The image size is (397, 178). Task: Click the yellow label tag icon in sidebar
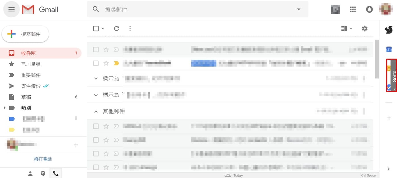(x=12, y=130)
